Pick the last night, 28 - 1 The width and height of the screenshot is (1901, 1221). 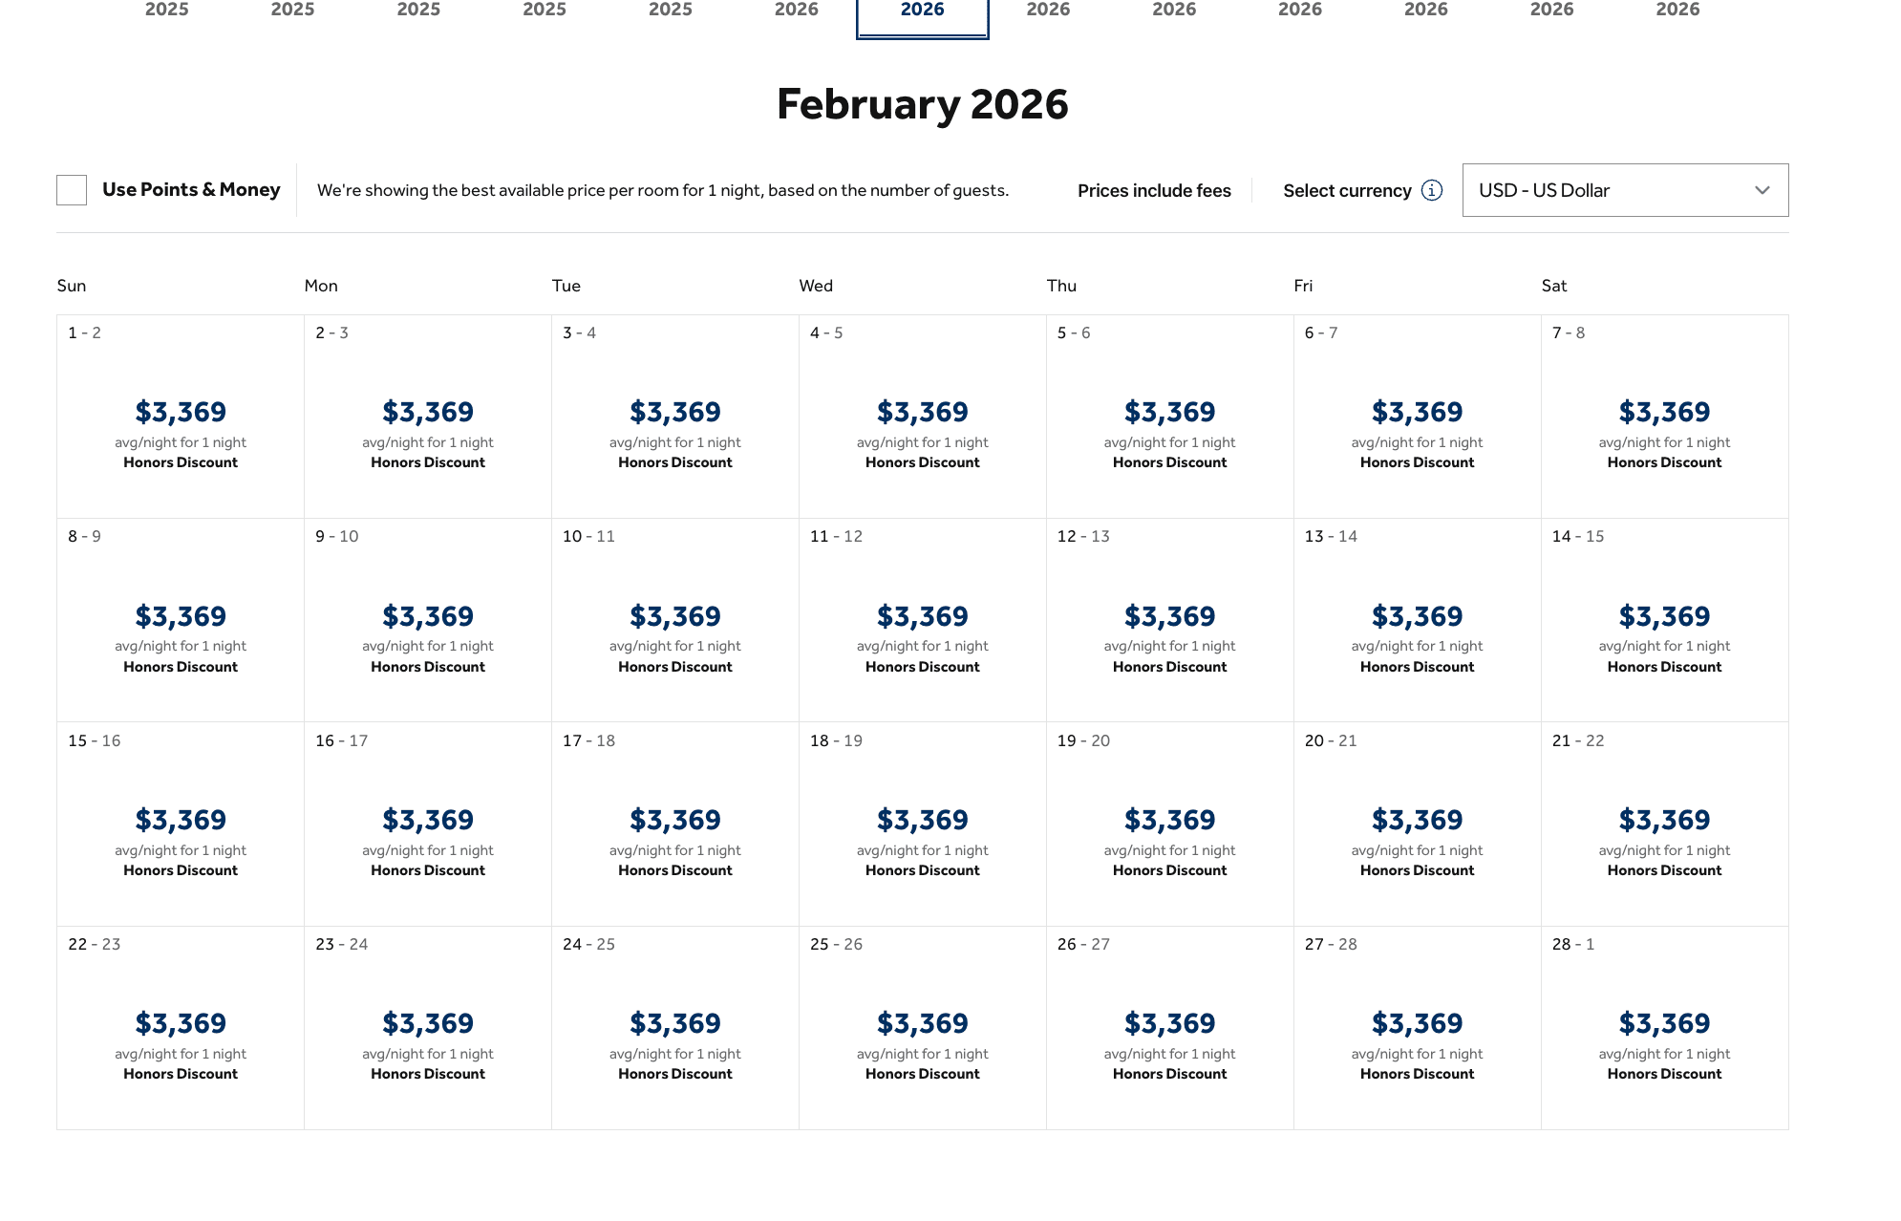tap(1664, 1028)
